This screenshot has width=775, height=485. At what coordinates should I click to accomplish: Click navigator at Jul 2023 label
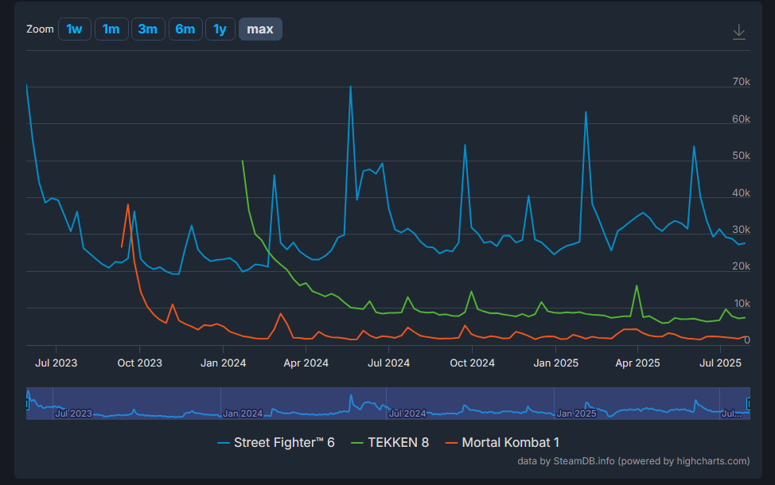pyautogui.click(x=74, y=413)
